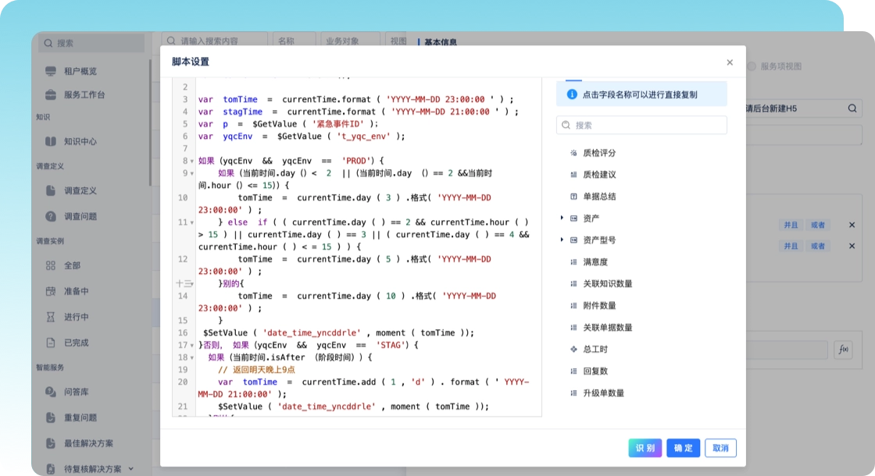Collapse code block at line 8
Screen dimensions: 875x476
(x=192, y=161)
